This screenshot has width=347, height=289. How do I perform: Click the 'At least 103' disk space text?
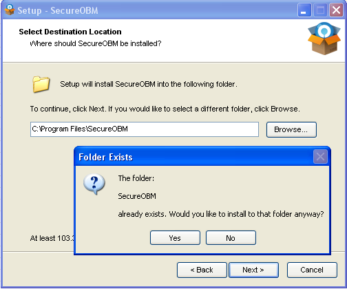(x=52, y=238)
